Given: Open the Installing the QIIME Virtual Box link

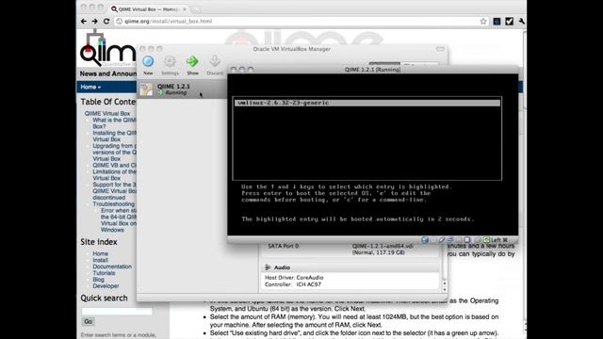Looking at the screenshot, I should click(x=114, y=136).
